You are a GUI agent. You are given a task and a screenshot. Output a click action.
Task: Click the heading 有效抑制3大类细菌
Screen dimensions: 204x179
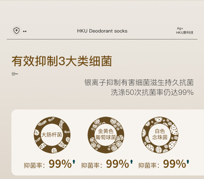coord(62,61)
